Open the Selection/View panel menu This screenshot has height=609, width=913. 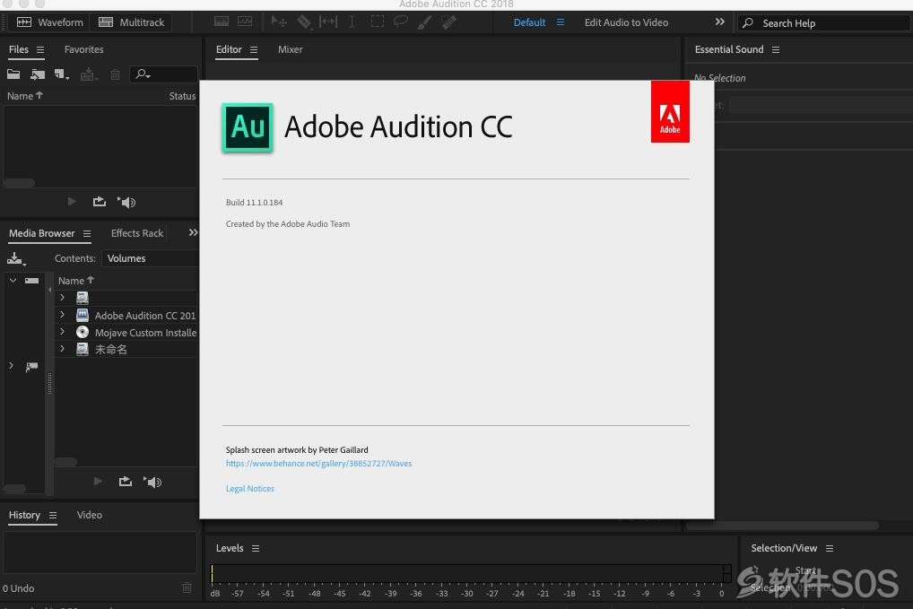(x=830, y=548)
